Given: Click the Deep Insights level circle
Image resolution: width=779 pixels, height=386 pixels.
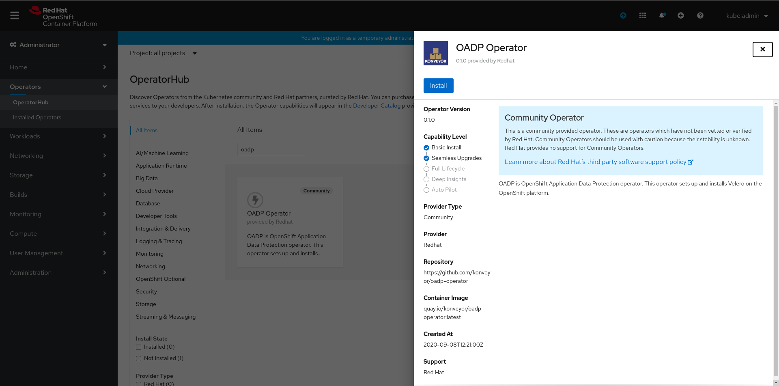Looking at the screenshot, I should coord(426,179).
